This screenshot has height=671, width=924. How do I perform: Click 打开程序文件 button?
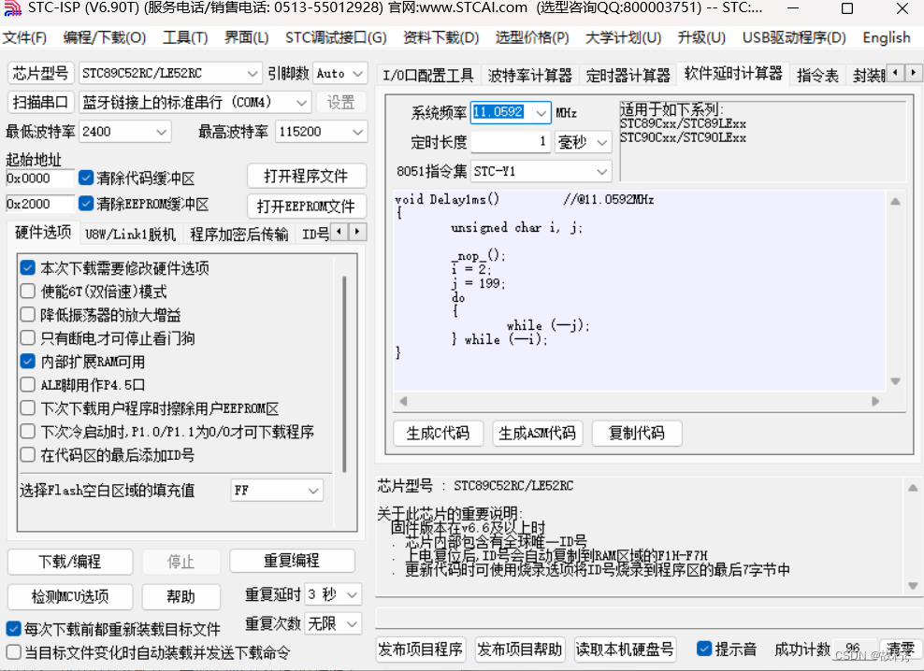tap(307, 176)
